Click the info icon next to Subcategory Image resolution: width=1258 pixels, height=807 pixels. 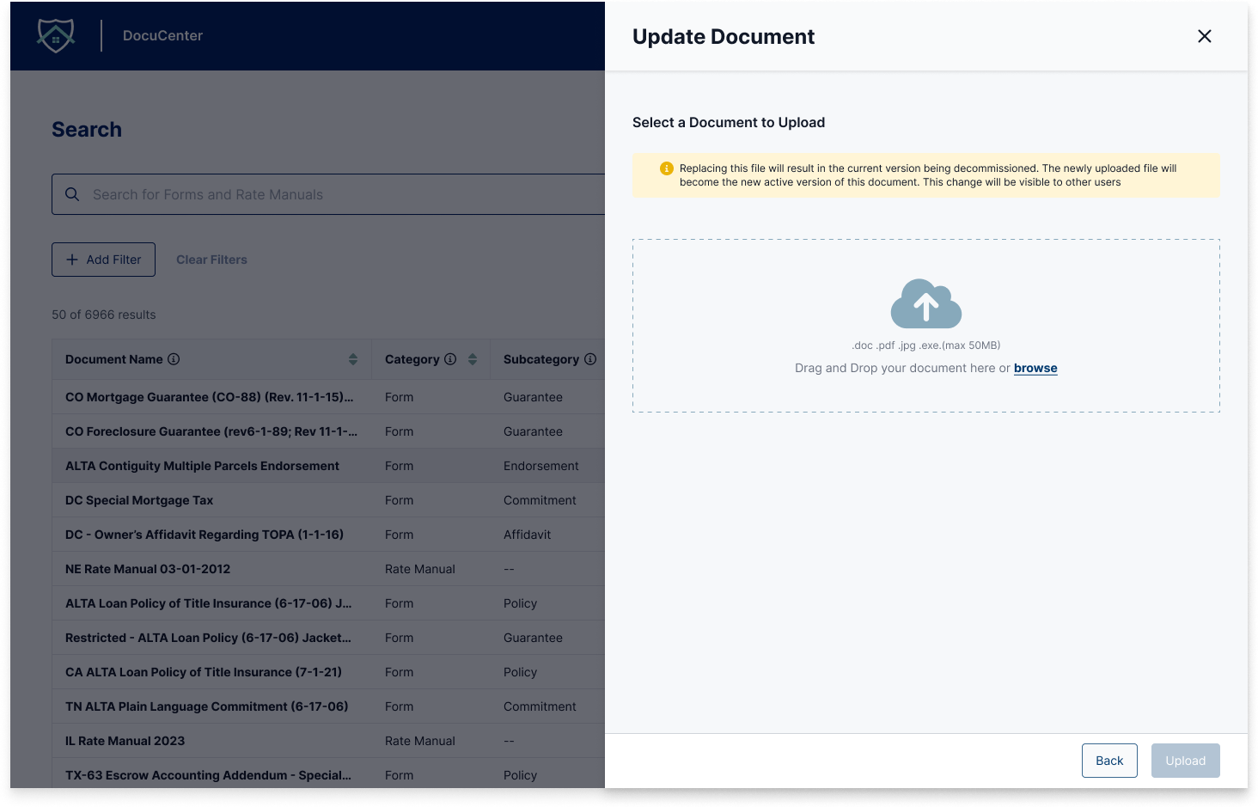(590, 359)
